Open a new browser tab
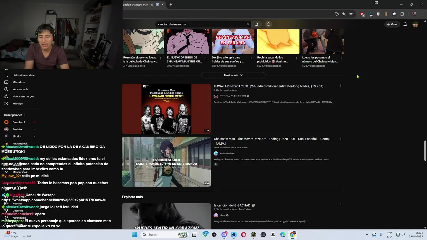The width and height of the screenshot is (427, 240). click(171, 5)
